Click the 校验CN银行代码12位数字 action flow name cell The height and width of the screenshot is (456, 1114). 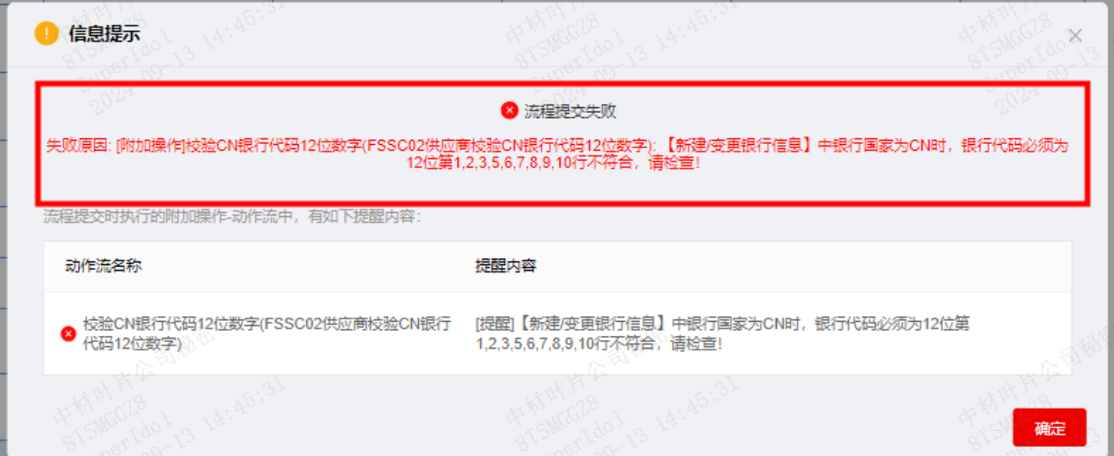pyautogui.click(x=267, y=333)
